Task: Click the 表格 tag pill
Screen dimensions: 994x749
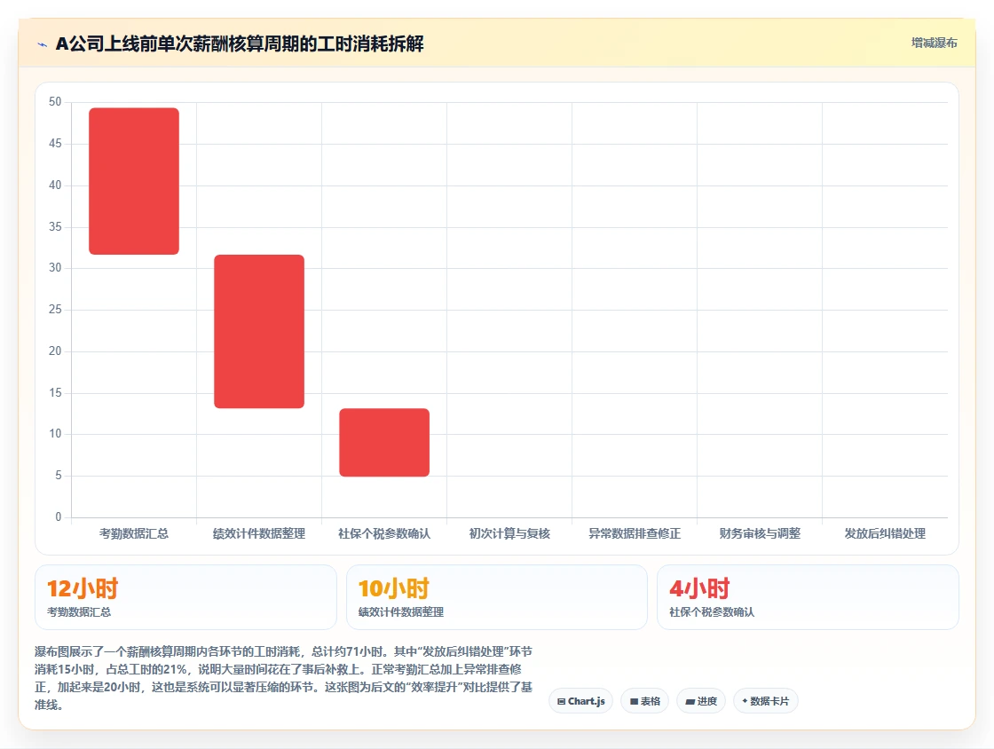Action: coord(644,701)
